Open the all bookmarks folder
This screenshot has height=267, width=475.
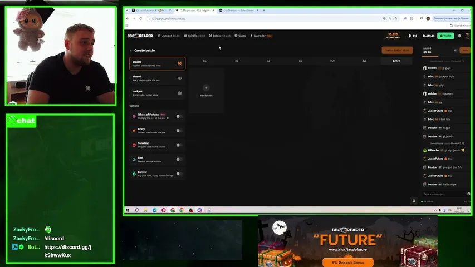(460, 26)
